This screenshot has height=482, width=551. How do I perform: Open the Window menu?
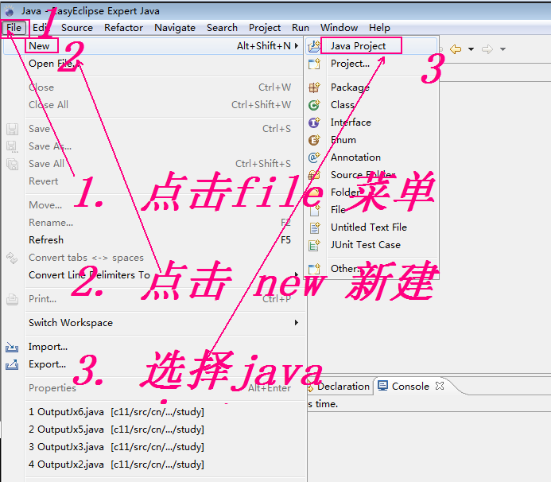tap(339, 28)
